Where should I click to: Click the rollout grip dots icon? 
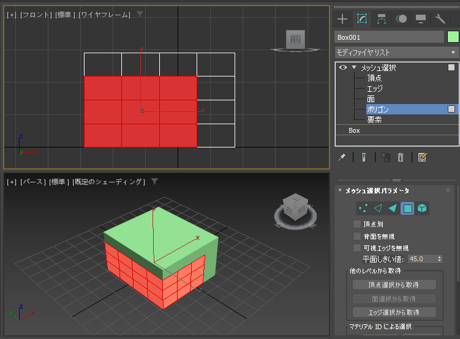coord(448,190)
